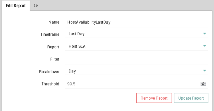The width and height of the screenshot is (214, 111).
Task: Click the Remove Report button
Action: pyautogui.click(x=154, y=98)
